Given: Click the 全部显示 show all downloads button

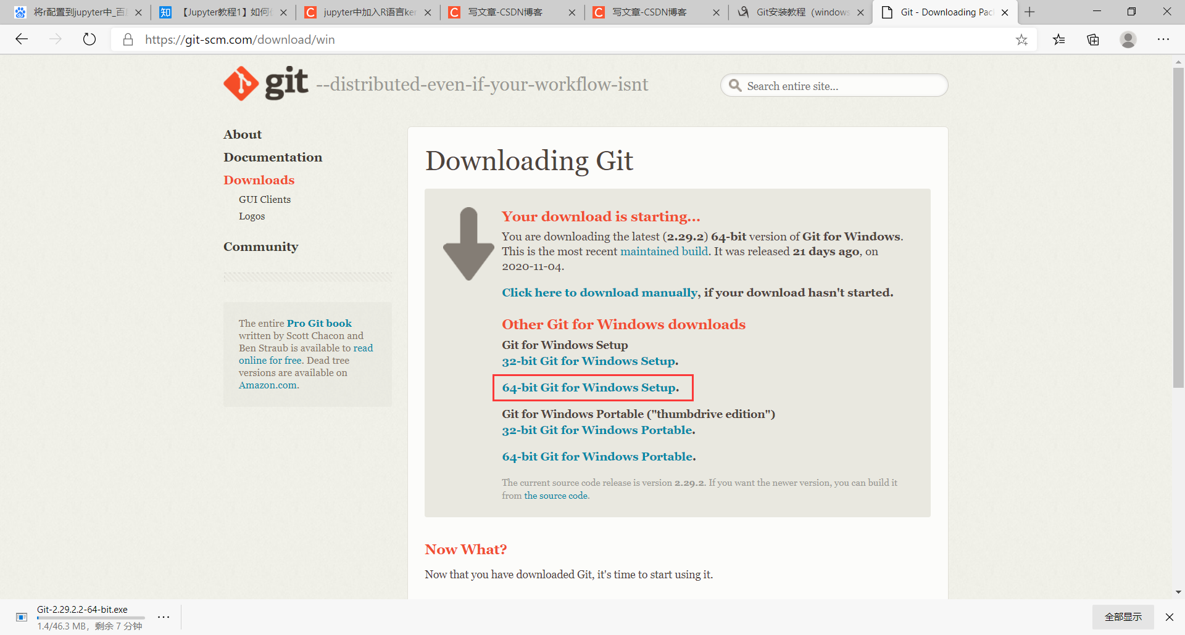Looking at the screenshot, I should pos(1123,617).
